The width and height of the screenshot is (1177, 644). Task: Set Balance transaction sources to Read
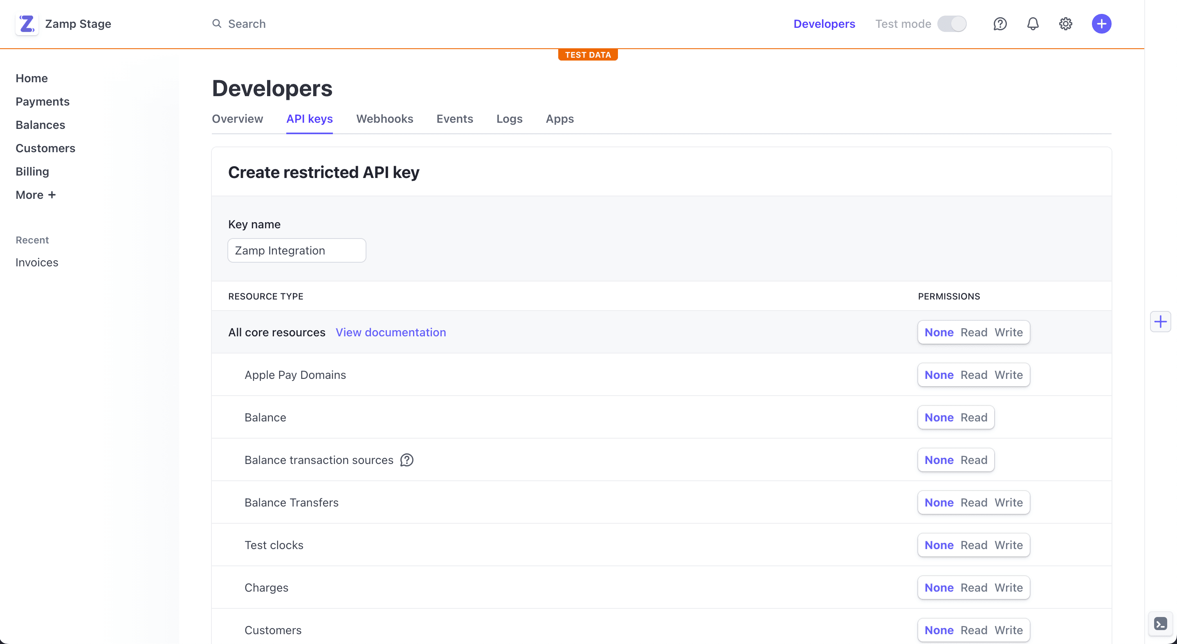click(x=974, y=460)
